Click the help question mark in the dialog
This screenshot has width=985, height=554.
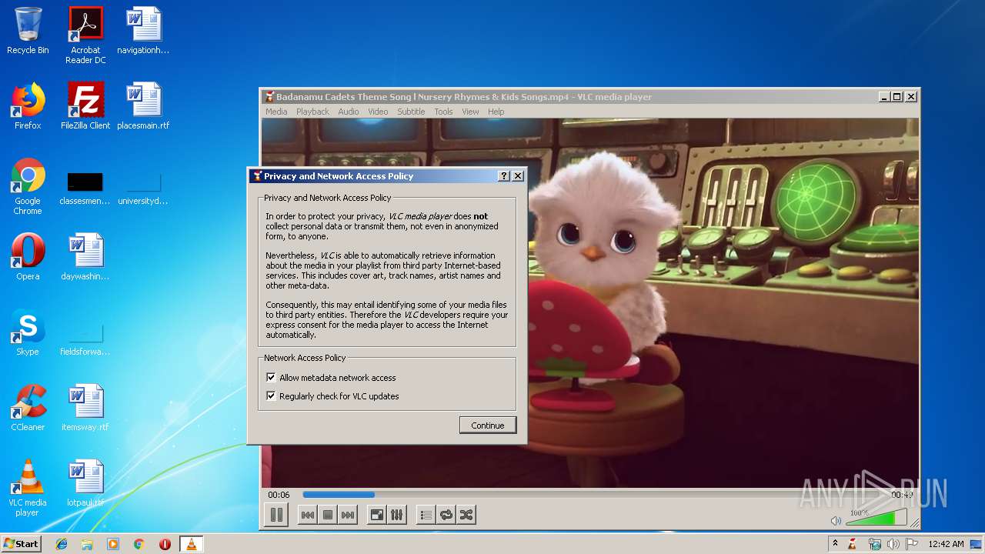coord(504,176)
